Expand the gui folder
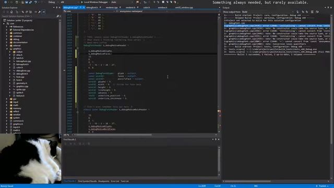Image resolution: width=334 pixels, height=188 pixels. [7, 99]
